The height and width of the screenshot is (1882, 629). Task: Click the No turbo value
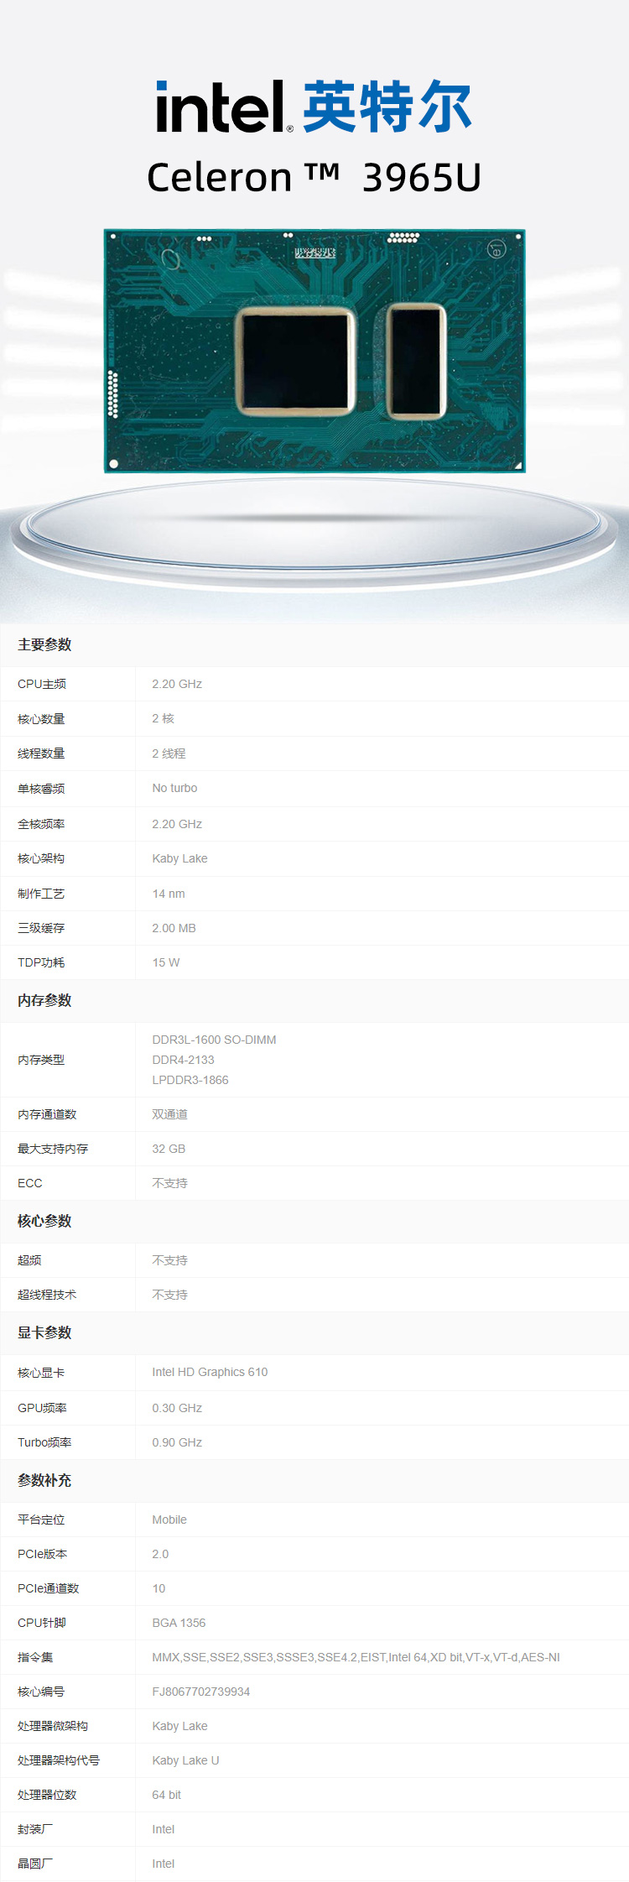(x=175, y=788)
